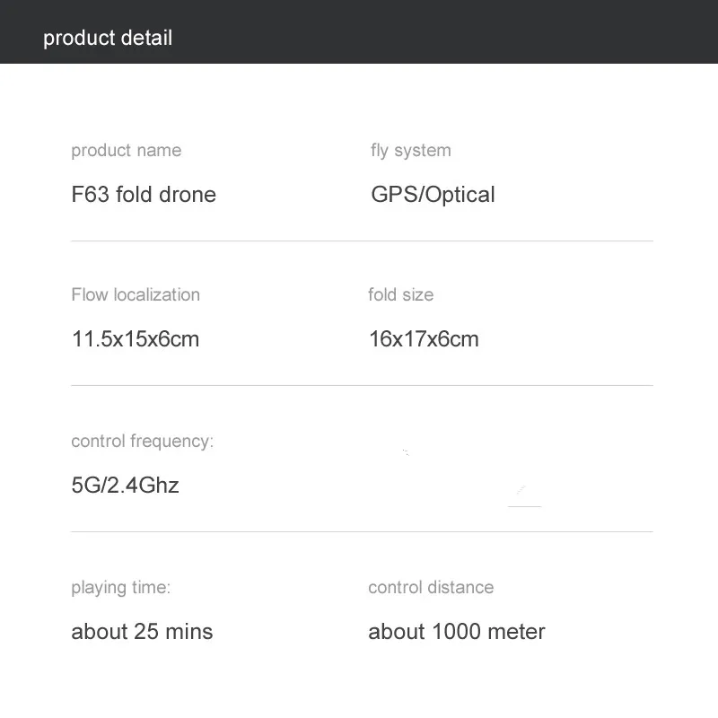The image size is (718, 718).
Task: Select the "product name" label
Action: coord(126,151)
